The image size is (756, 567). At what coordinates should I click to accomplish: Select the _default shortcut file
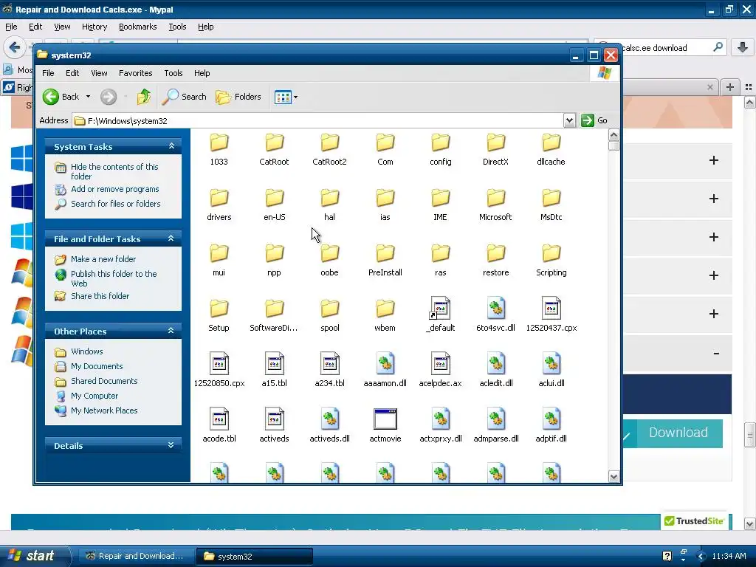pos(441,315)
